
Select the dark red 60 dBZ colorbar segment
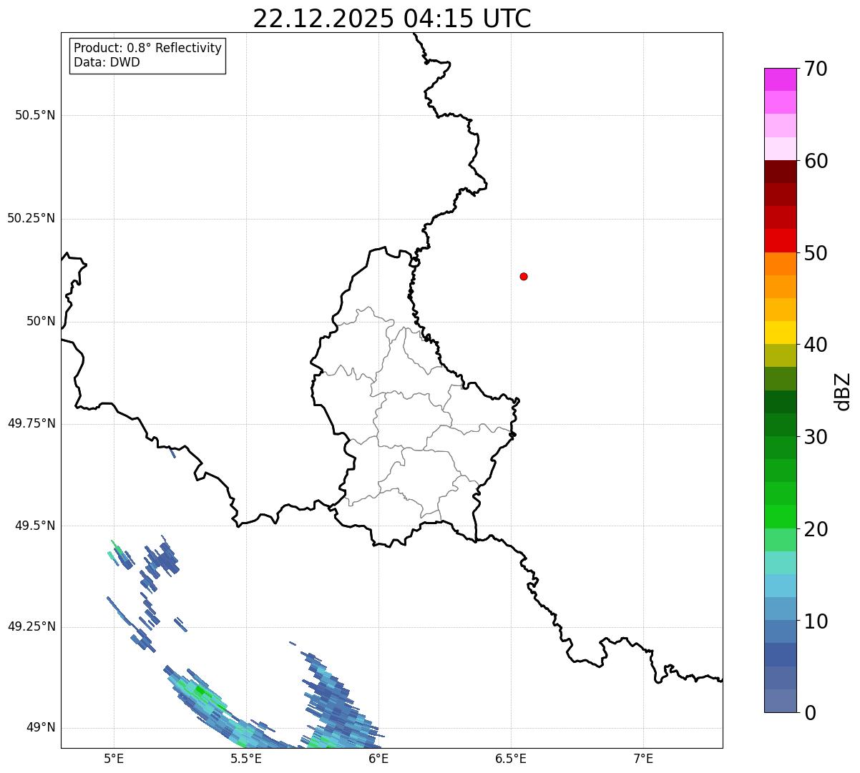pyautogui.click(x=780, y=172)
